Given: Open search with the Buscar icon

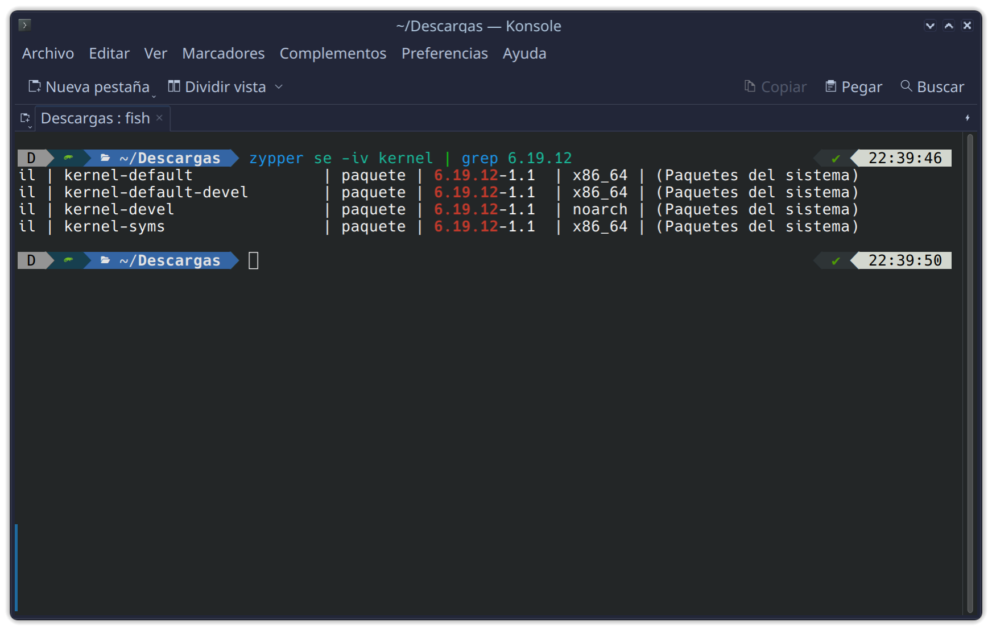Looking at the screenshot, I should point(906,86).
